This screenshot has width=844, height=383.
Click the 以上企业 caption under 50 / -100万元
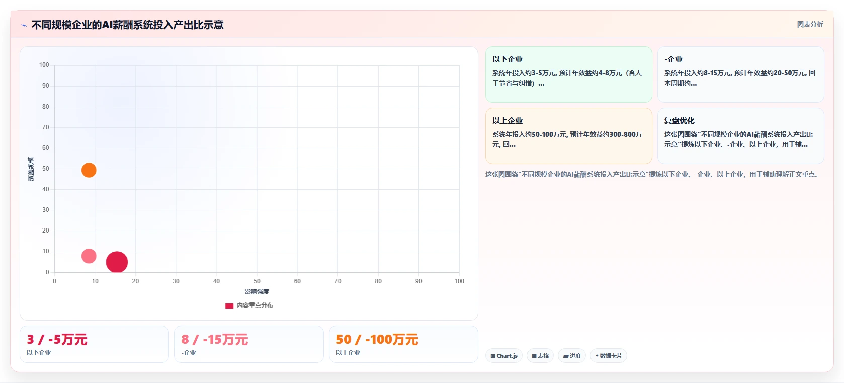point(348,353)
